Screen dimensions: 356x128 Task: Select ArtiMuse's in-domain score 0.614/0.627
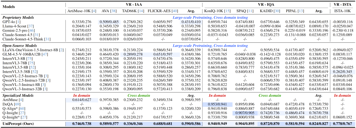(82, 100)
